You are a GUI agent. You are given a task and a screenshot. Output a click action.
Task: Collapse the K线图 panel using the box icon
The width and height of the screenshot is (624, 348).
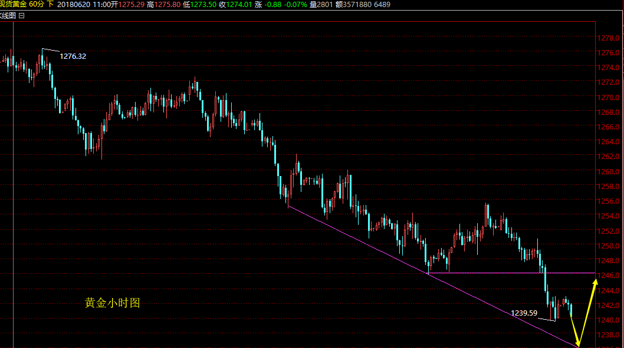click(x=21, y=16)
